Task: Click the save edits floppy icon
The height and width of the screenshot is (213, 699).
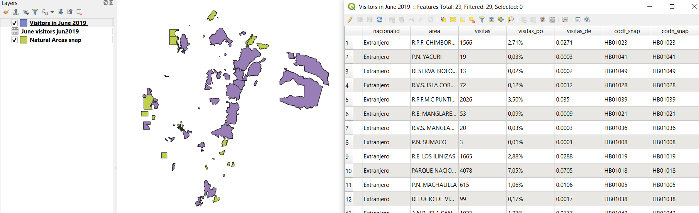Action: coord(370,20)
